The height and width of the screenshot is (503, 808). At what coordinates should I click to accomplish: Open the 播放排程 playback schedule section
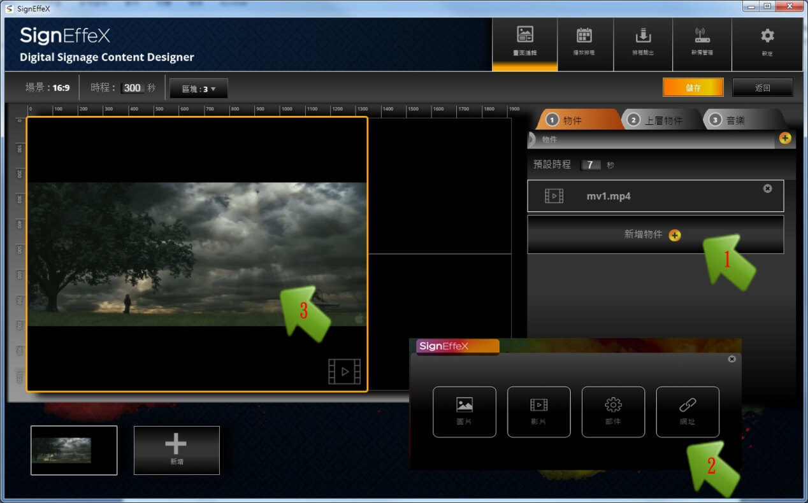click(584, 43)
